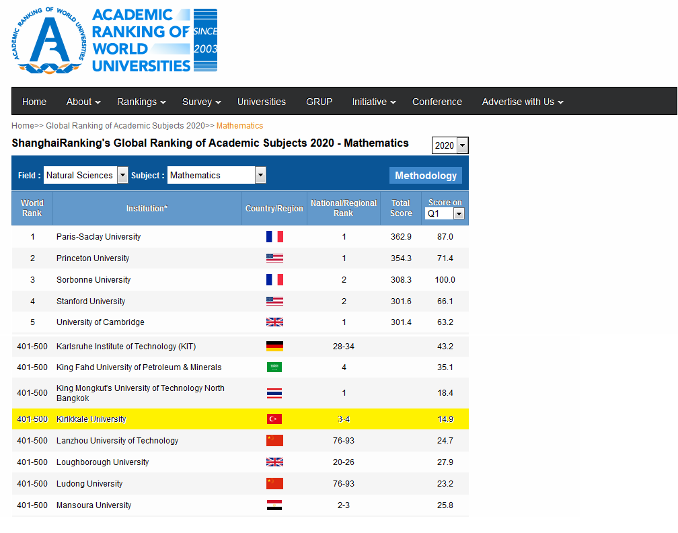This screenshot has height=533, width=678.
Task: Expand the Field dropdown showing Natural Sciences
Action: tap(85, 175)
